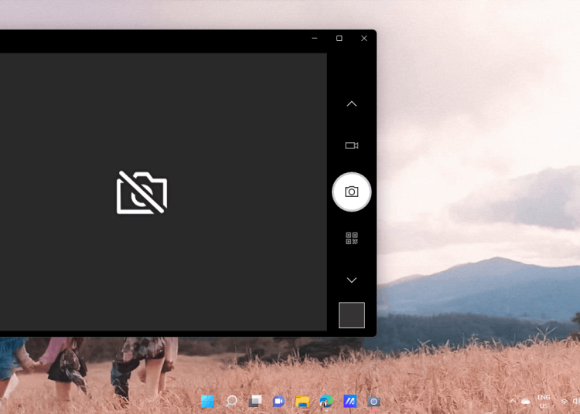Minimize the Camera window
This screenshot has height=414, width=580.
(x=315, y=38)
